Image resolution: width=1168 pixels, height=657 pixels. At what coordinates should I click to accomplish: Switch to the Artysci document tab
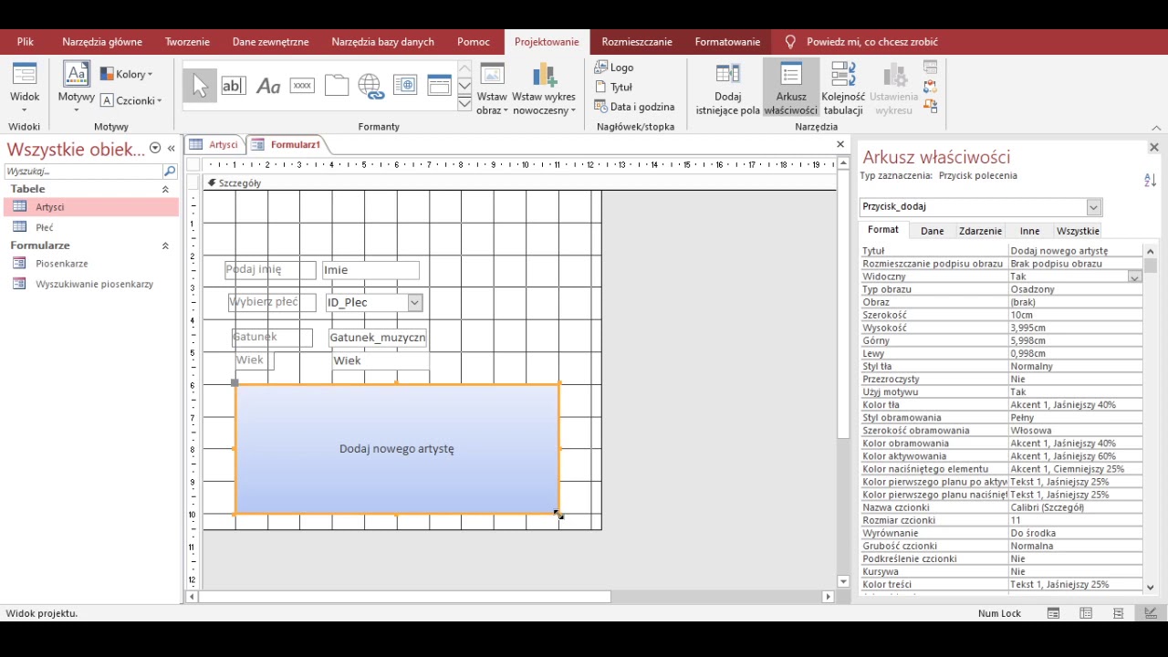(214, 144)
